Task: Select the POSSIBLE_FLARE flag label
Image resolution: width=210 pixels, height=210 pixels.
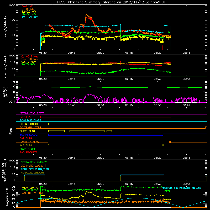Action: click(x=30, y=120)
